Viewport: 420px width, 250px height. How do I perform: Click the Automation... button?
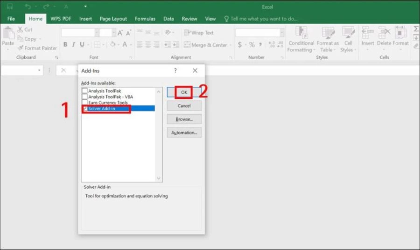point(184,132)
